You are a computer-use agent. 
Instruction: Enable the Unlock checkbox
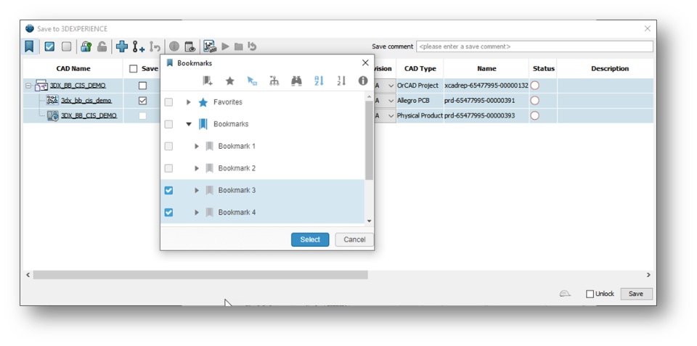point(590,294)
